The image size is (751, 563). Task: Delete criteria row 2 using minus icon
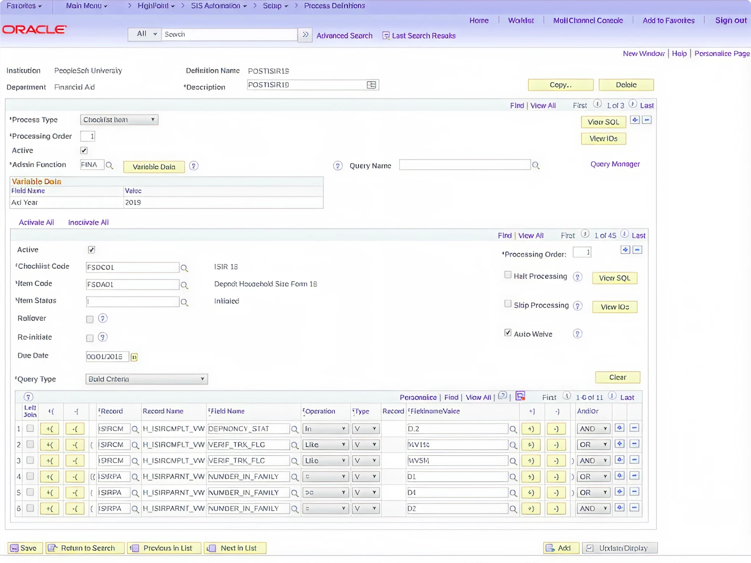pyautogui.click(x=635, y=444)
